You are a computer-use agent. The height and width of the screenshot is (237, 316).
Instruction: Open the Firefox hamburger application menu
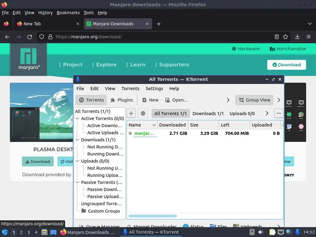pyautogui.click(x=309, y=37)
